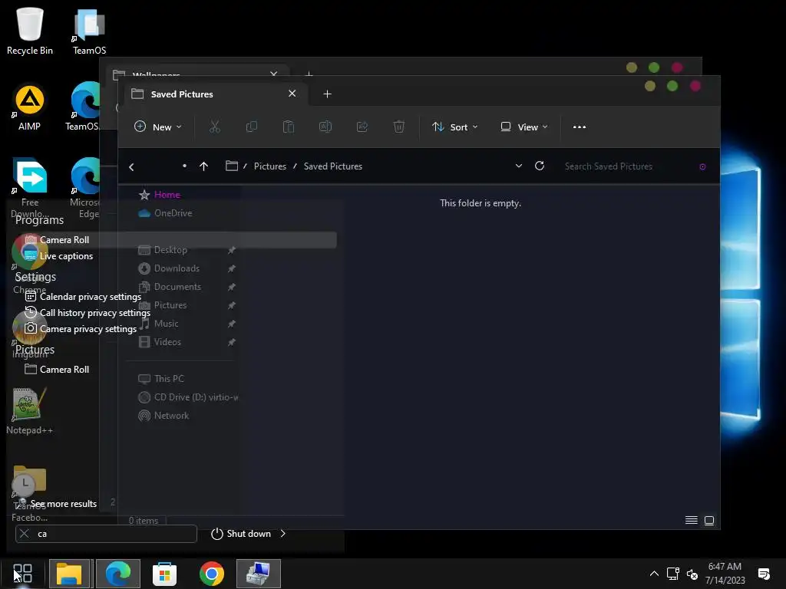Image resolution: width=786 pixels, height=589 pixels.
Task: Select Network in navigation pane
Action: coord(171,416)
